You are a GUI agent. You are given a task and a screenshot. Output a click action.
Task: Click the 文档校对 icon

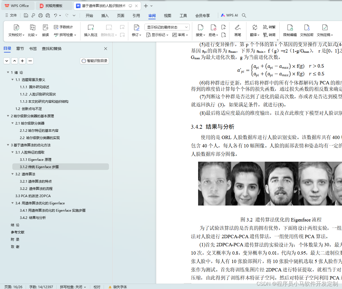click(16, 27)
